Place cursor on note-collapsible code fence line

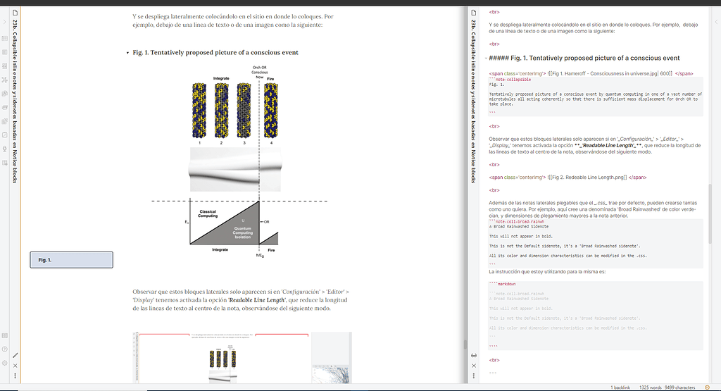pos(510,80)
